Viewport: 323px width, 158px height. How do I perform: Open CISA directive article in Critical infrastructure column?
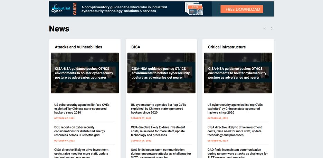pyautogui.click(x=235, y=131)
